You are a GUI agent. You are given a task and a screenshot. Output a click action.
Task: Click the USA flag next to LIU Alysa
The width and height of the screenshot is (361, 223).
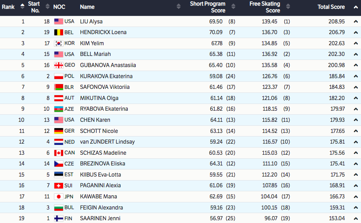(59, 21)
